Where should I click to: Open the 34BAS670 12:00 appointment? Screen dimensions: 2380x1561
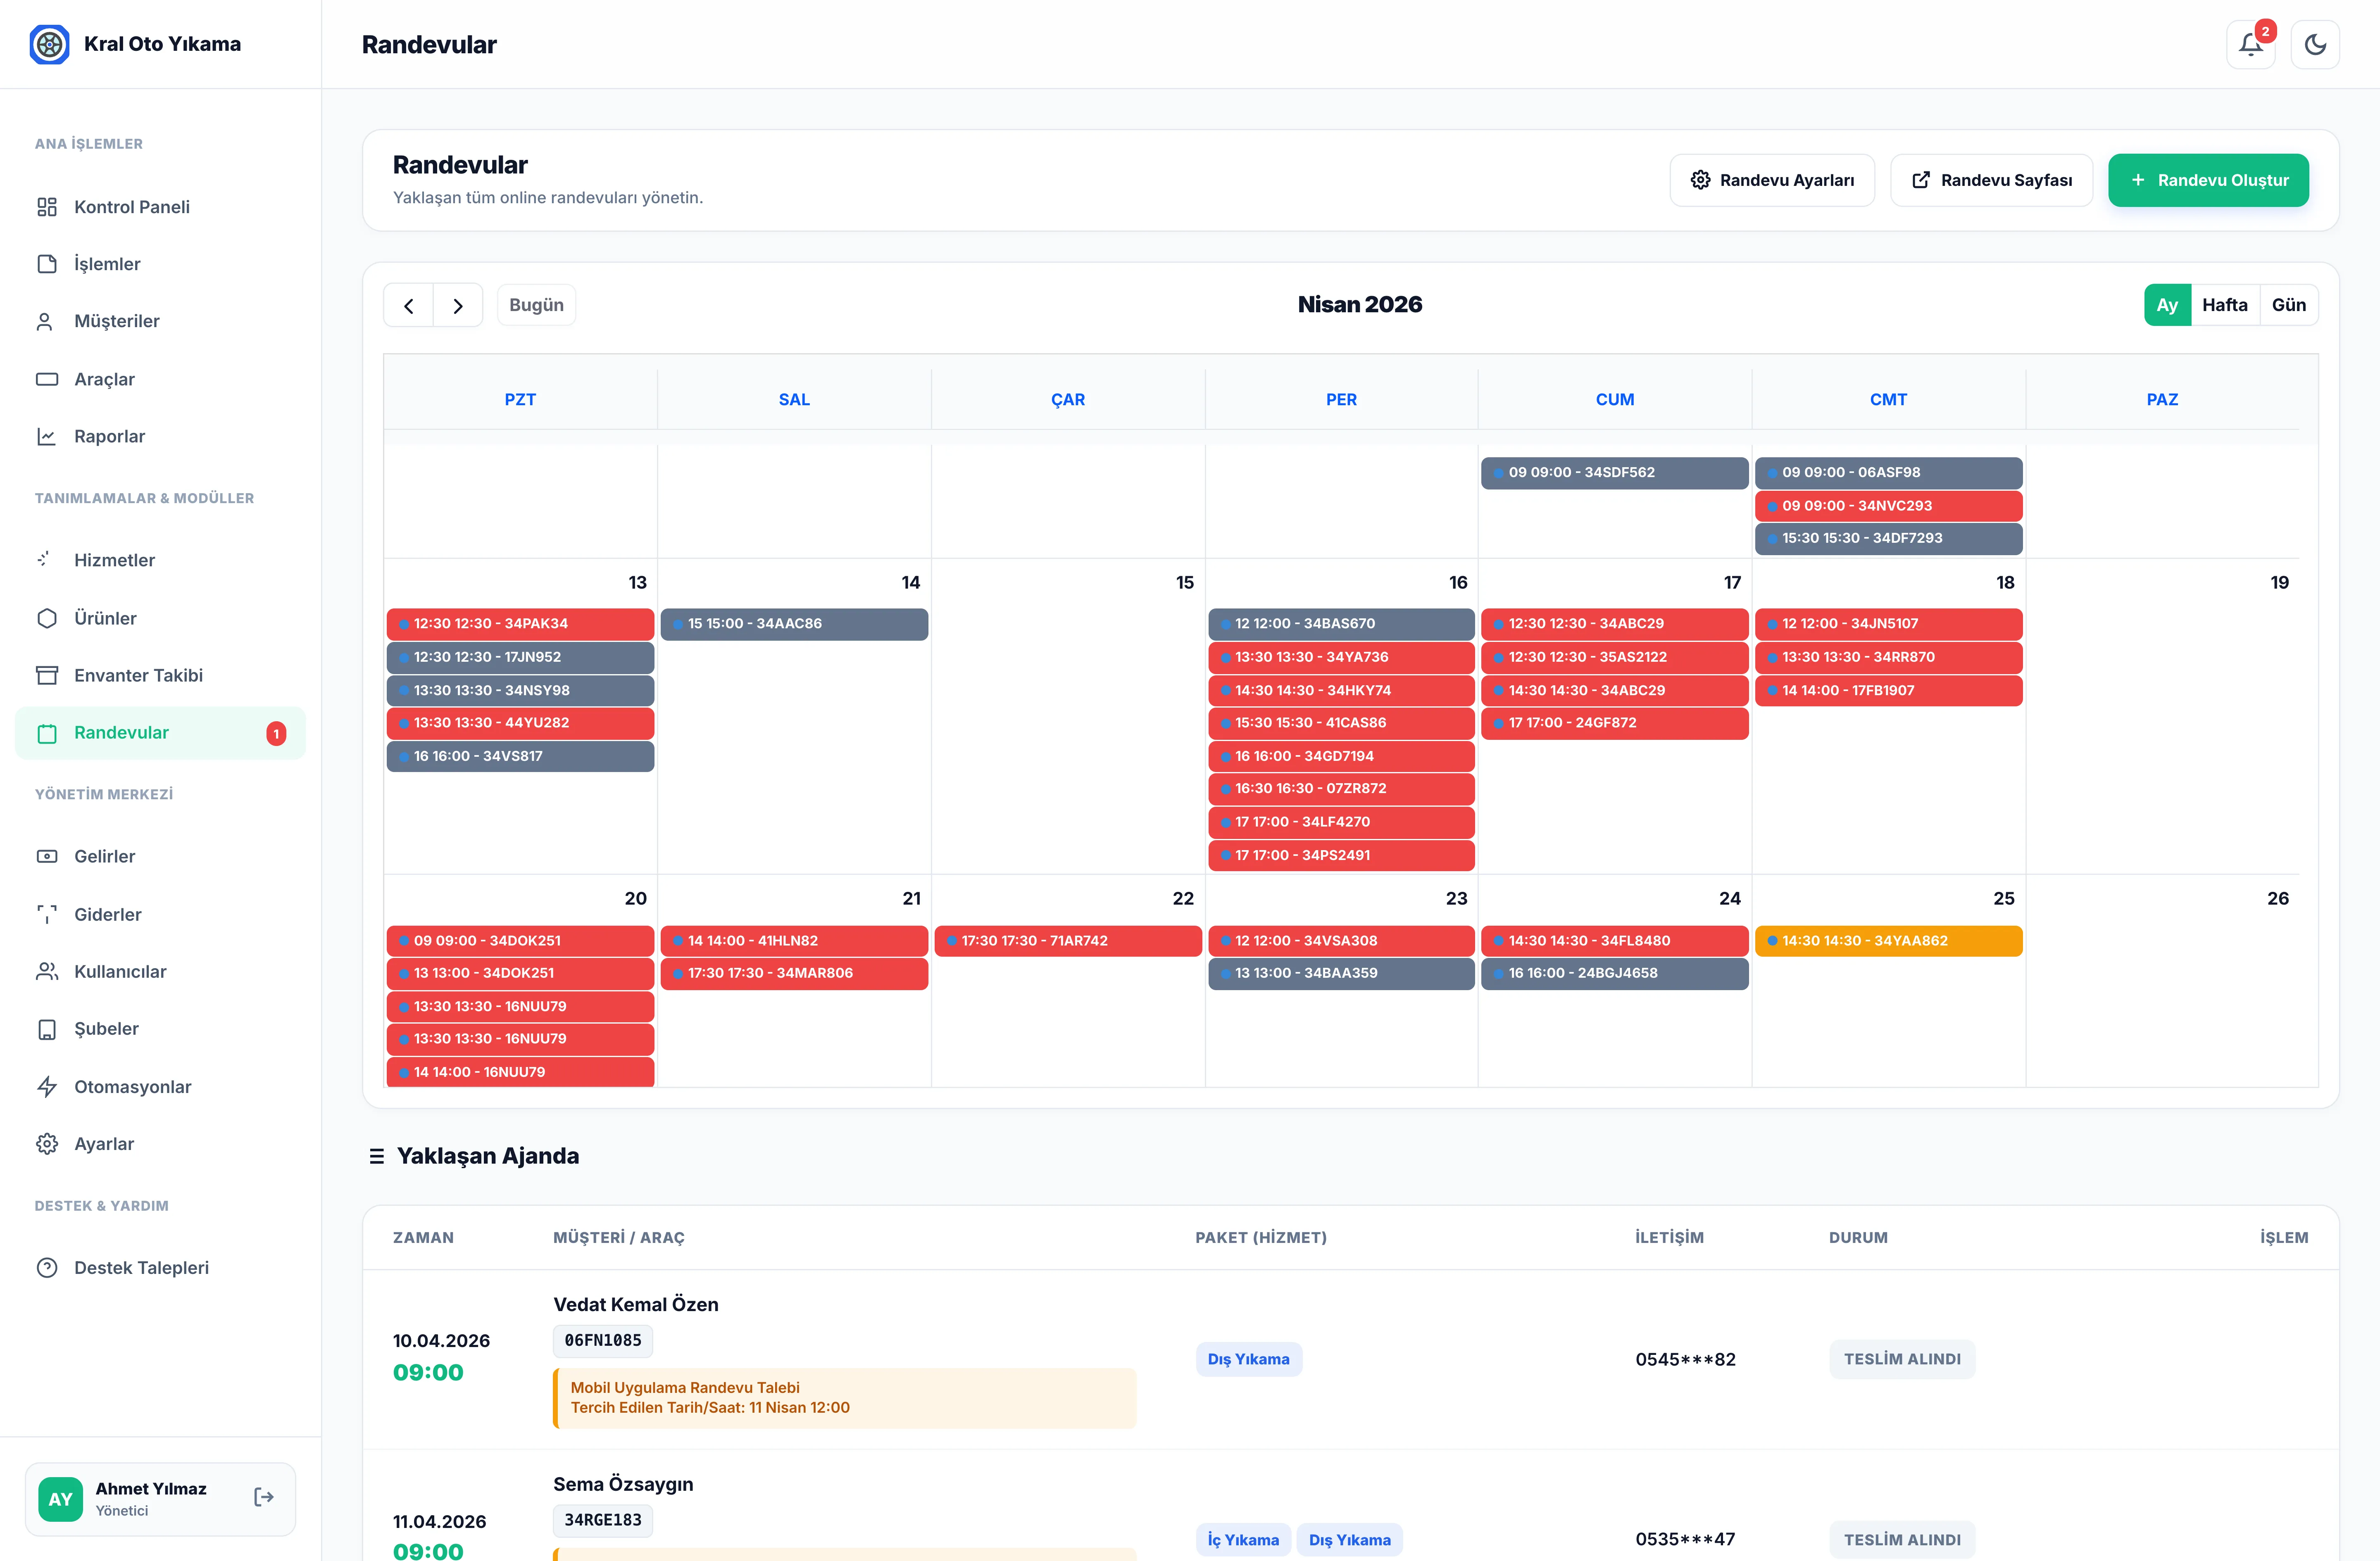(1341, 624)
